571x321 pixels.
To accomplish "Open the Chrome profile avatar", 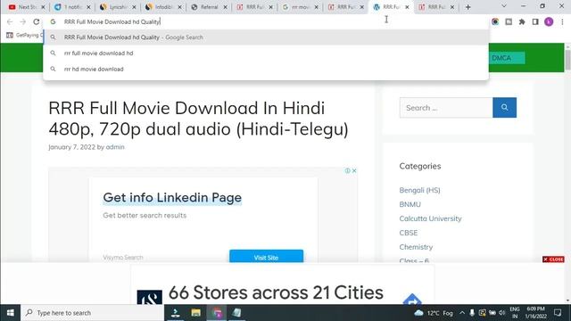I will tap(549, 21).
